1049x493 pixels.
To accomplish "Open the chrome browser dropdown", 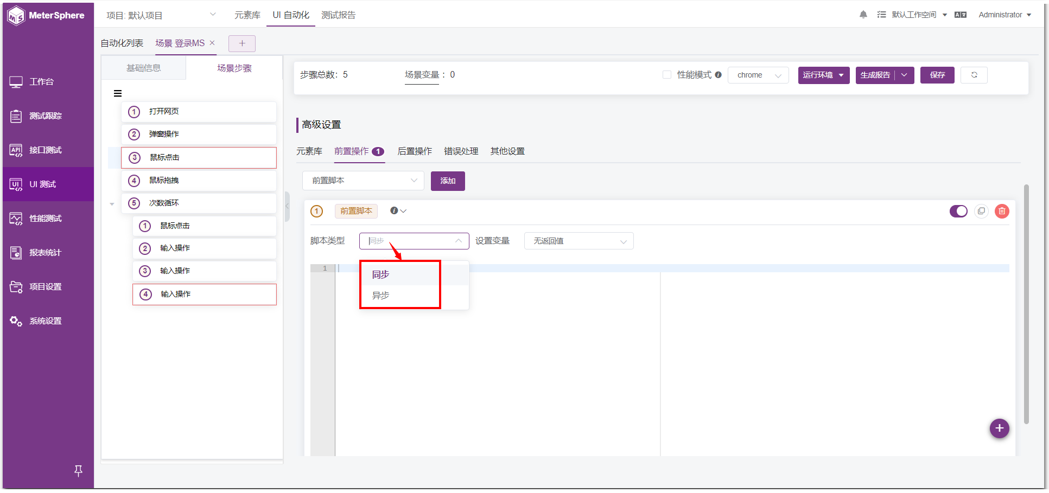I will [759, 75].
